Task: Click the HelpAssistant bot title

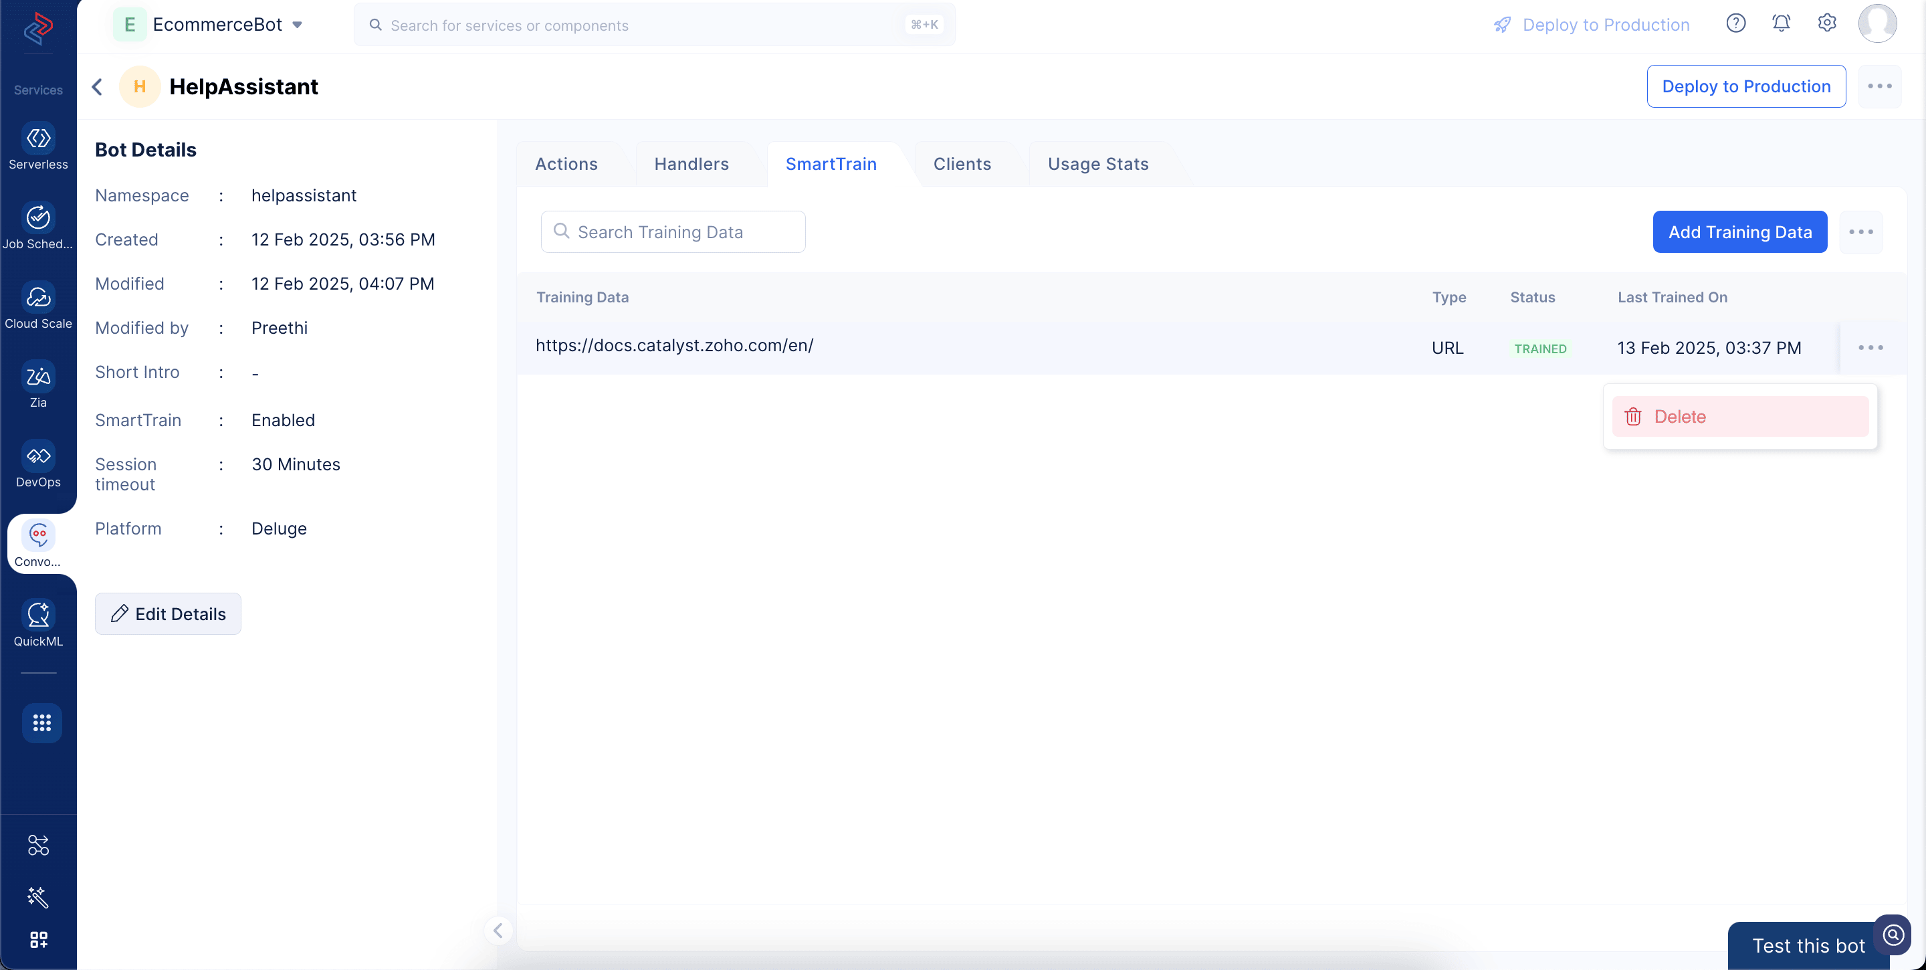Action: coord(243,87)
